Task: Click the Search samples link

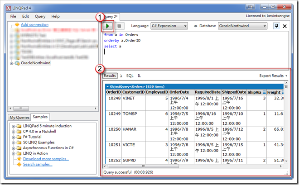Action: click(x=38, y=164)
